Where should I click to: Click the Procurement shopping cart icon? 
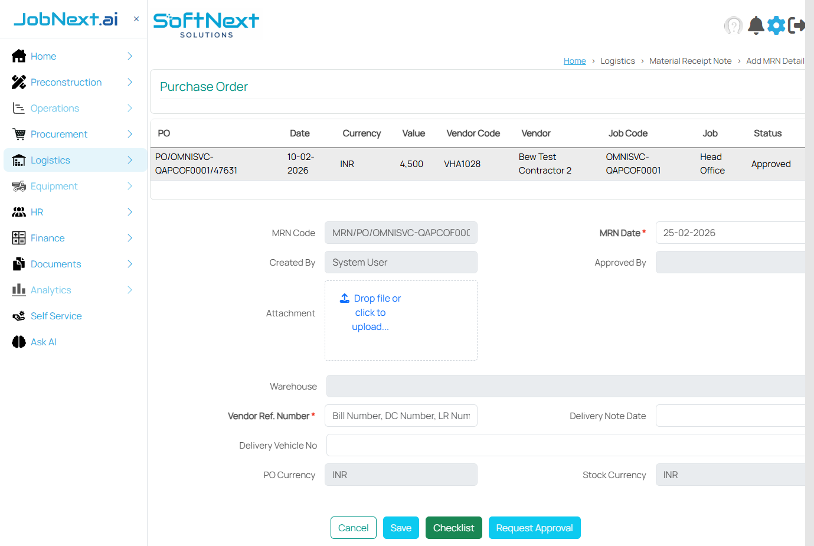click(x=19, y=134)
